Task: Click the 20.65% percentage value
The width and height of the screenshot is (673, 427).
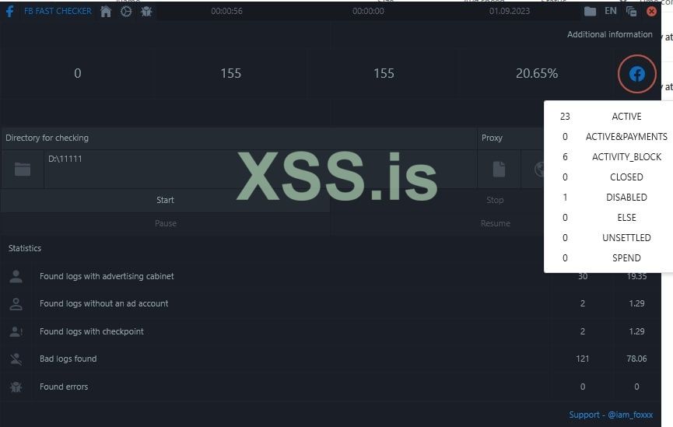Action: [x=537, y=73]
